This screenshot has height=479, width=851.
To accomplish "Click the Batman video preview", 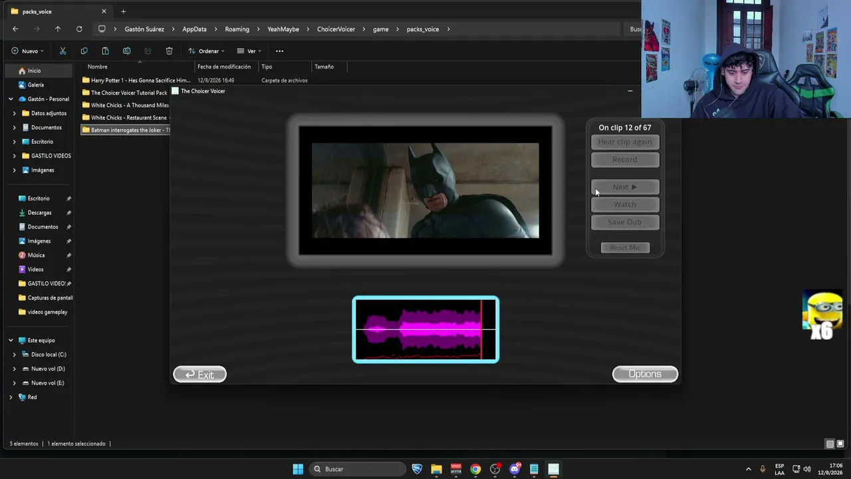I will (x=425, y=190).
